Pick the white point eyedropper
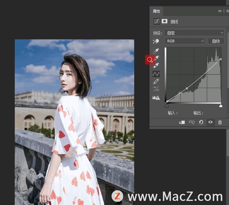The width and height of the screenshot is (229, 205). click(x=156, y=65)
